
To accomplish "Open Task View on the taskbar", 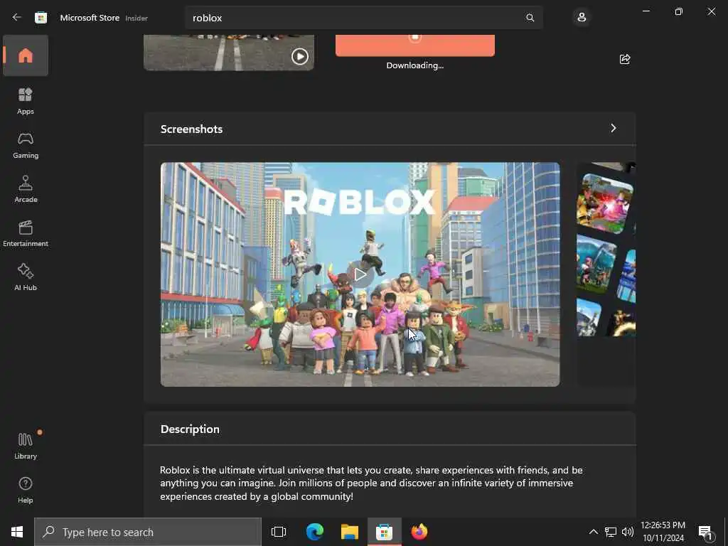I will click(x=279, y=532).
